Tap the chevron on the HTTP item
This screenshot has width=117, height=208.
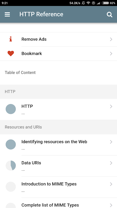(111, 107)
